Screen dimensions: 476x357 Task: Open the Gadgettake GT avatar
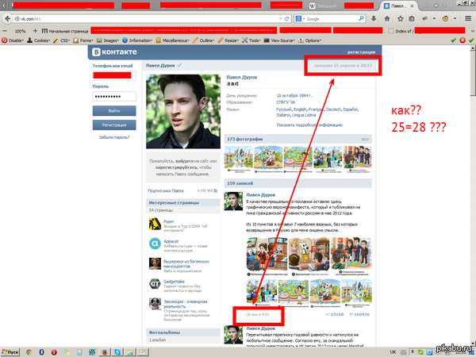(155, 284)
